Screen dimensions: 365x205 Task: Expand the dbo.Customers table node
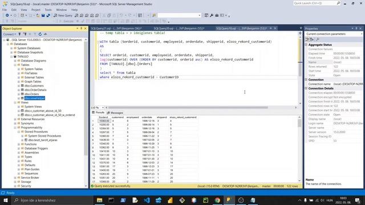pyautogui.click(x=19, y=86)
